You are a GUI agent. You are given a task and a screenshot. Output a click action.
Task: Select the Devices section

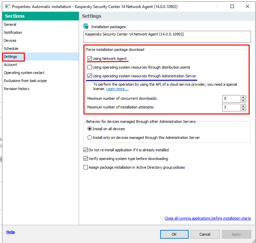click(x=10, y=40)
